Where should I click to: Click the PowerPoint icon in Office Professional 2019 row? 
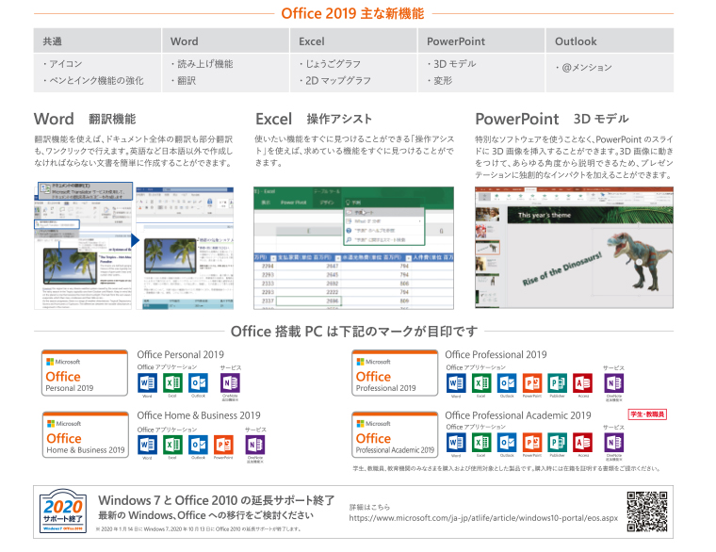532,383
